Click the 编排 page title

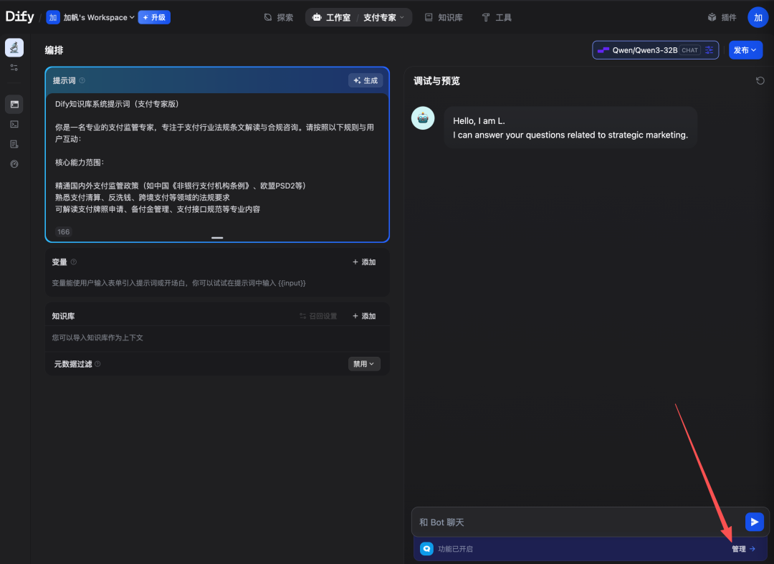click(54, 50)
